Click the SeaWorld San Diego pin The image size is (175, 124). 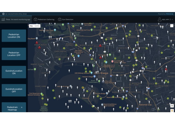pos(55,30)
